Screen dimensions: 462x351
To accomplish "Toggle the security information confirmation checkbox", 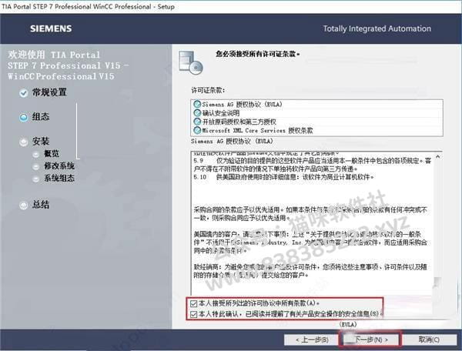I will (193, 314).
